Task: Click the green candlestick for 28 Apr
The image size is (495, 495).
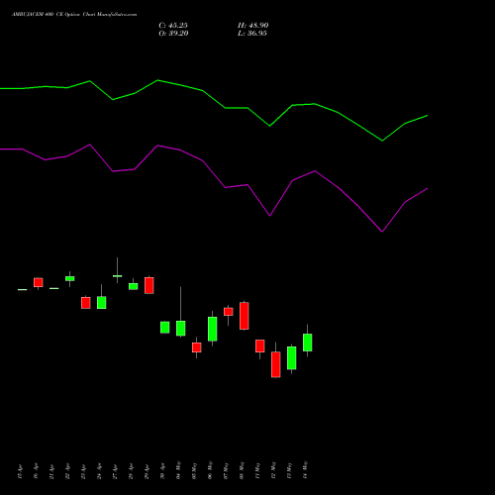Action: [134, 286]
